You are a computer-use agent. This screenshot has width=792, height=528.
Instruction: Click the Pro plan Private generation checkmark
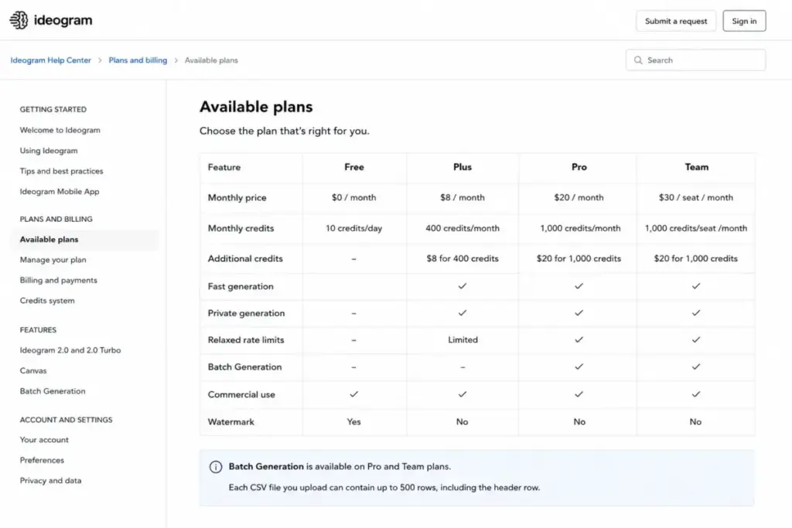pyautogui.click(x=579, y=313)
